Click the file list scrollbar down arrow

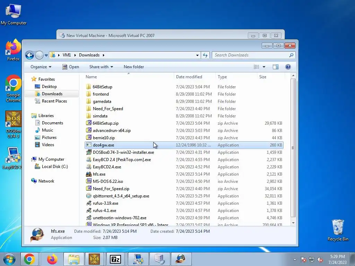pyautogui.click(x=293, y=223)
